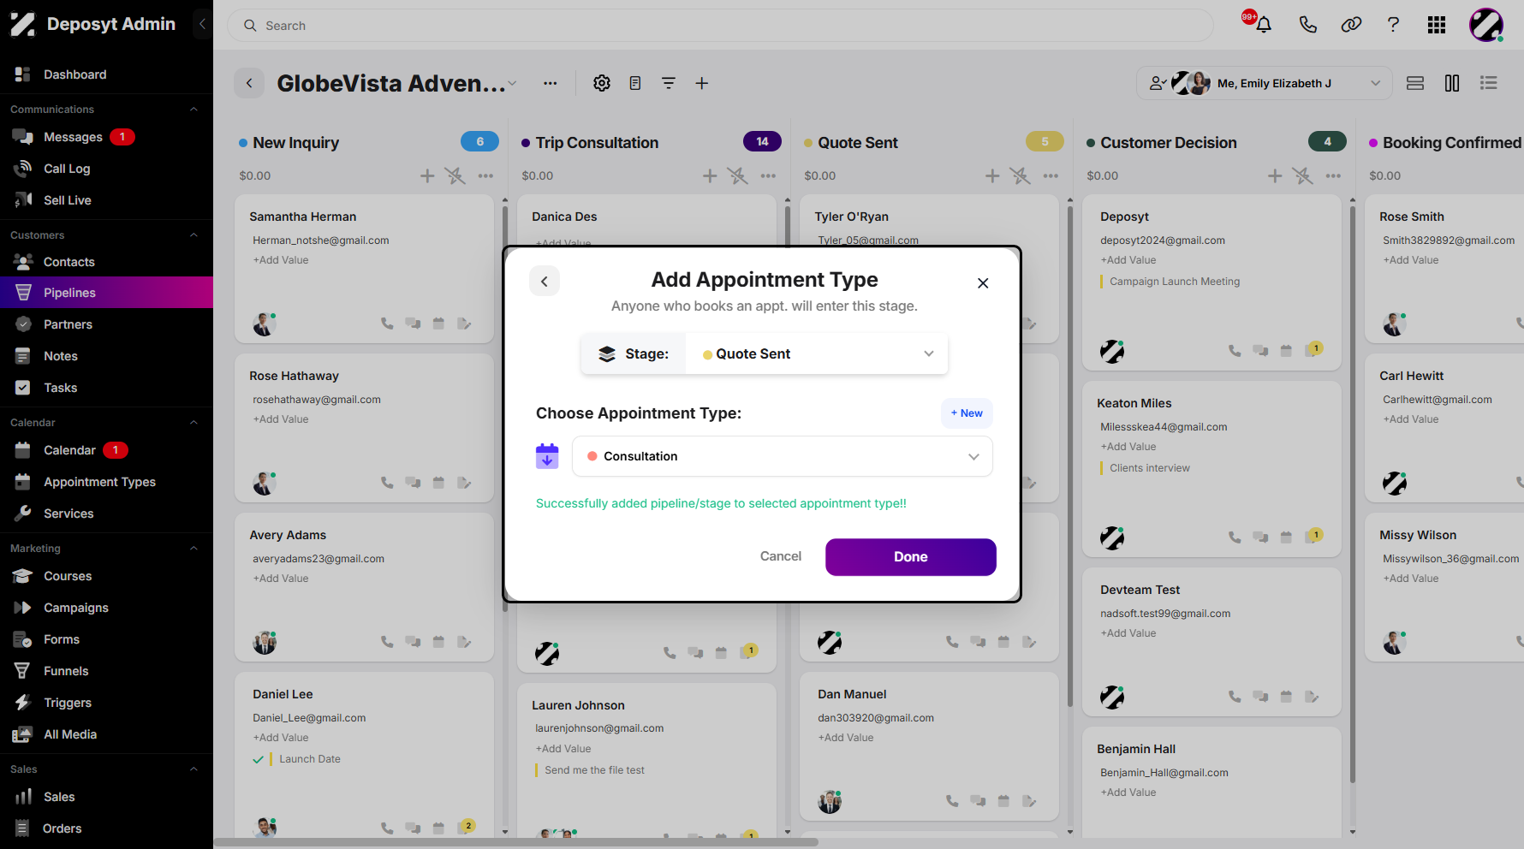
Task: Click the Search input field
Action: (x=720, y=26)
